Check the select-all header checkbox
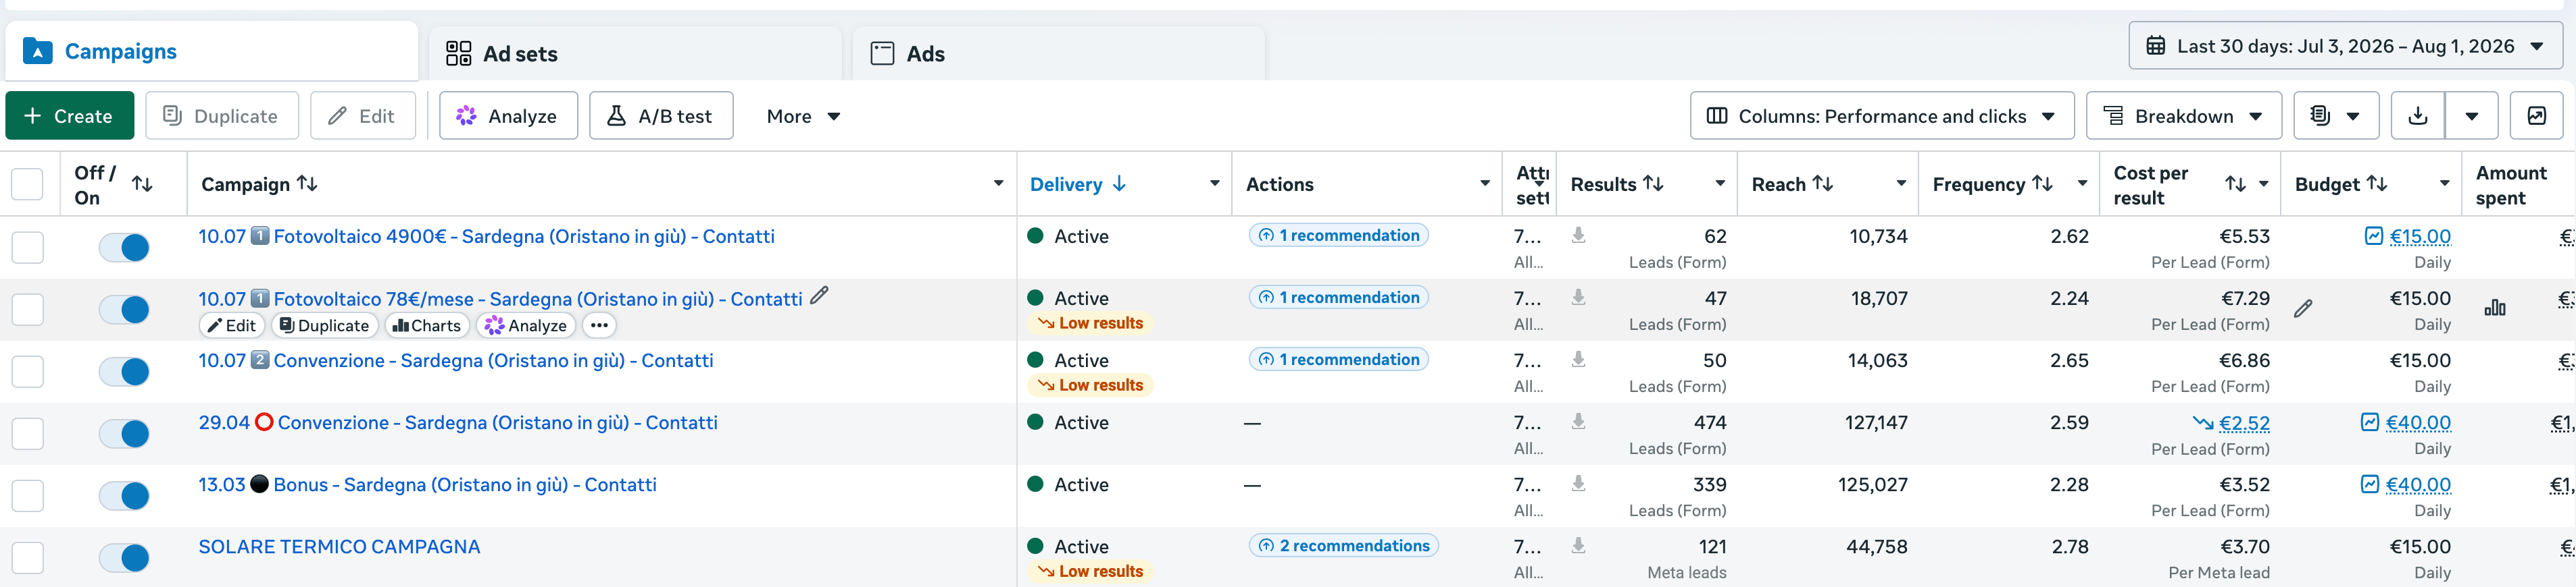 [x=27, y=184]
